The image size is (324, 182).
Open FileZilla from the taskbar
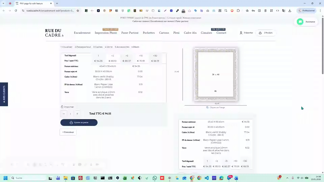click(x=80, y=178)
